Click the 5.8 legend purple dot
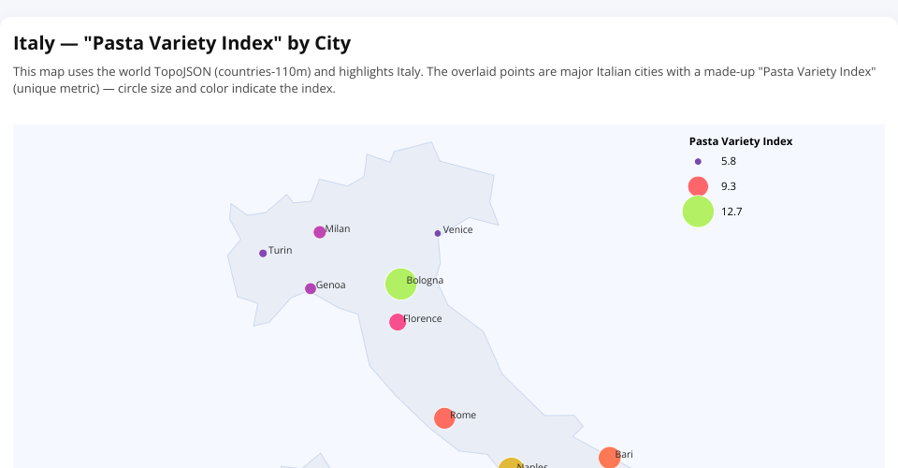The image size is (898, 468). pyautogui.click(x=698, y=162)
